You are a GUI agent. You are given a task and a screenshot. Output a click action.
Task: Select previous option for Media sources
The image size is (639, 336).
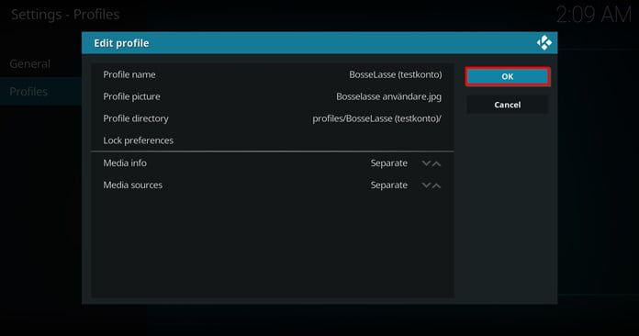point(426,185)
